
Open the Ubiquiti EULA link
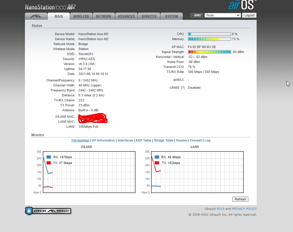coord(221,209)
